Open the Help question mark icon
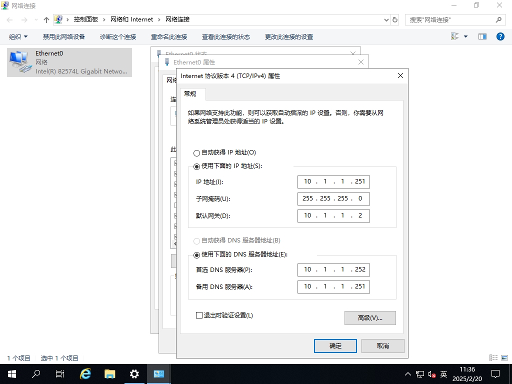This screenshot has width=512, height=384. [x=500, y=36]
